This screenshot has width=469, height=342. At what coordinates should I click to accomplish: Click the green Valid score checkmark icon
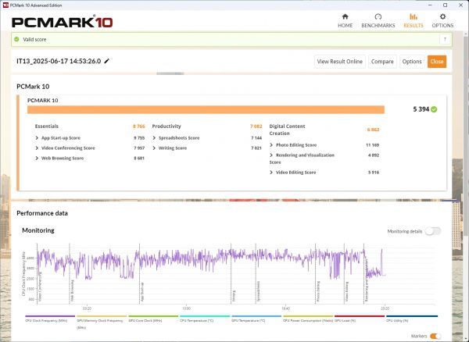point(16,39)
